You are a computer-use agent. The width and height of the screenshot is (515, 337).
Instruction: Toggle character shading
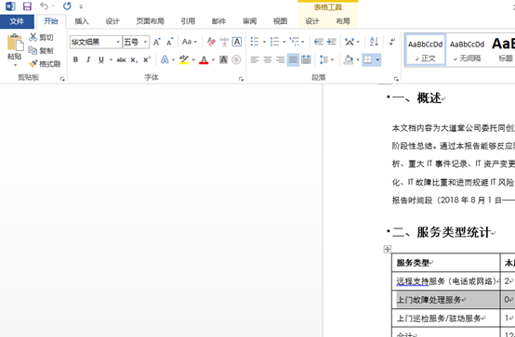click(x=223, y=59)
